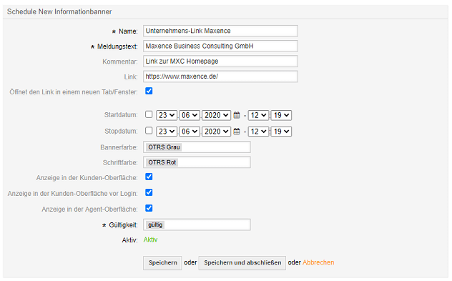Viewport: 452px width, 281px height.
Task: Click the Abbrechen link
Action: tap(318, 262)
